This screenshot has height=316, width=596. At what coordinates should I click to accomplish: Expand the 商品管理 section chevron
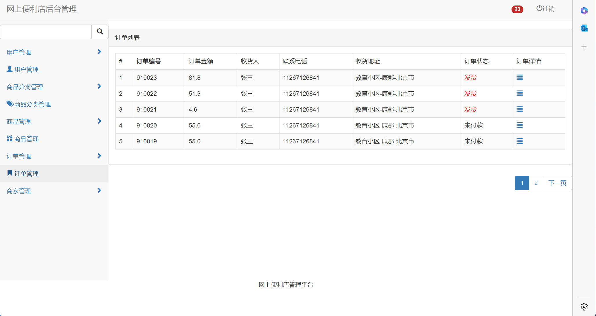click(99, 121)
